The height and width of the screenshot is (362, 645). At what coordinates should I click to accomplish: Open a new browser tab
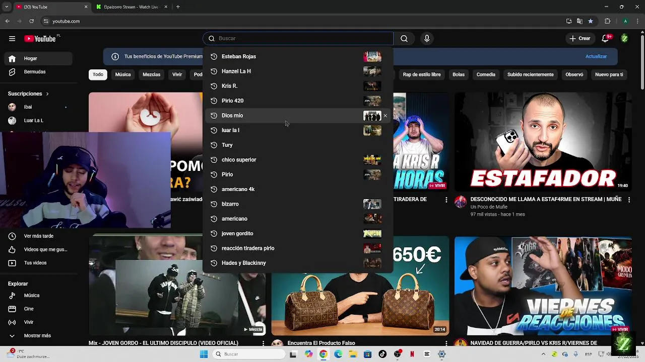click(x=178, y=7)
